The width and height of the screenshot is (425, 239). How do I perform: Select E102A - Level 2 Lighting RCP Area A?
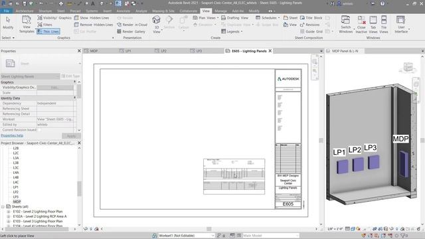click(x=40, y=216)
